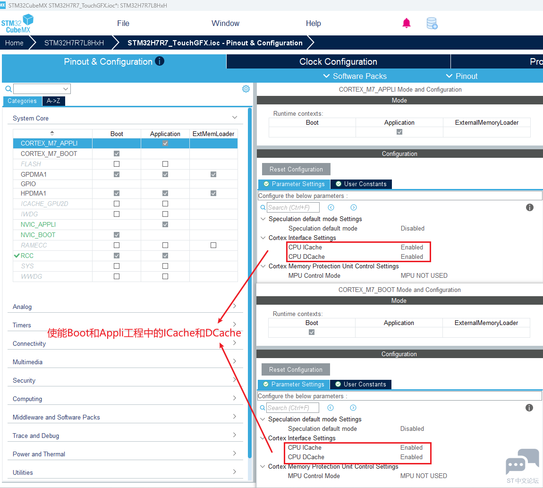Toggle Boot checkbox for FLASH row
Image resolution: width=543 pixels, height=488 pixels.
pos(117,164)
